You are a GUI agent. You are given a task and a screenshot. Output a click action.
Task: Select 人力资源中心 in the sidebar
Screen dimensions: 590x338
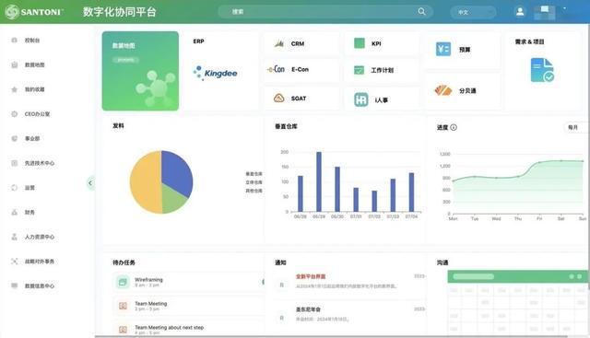(x=39, y=237)
